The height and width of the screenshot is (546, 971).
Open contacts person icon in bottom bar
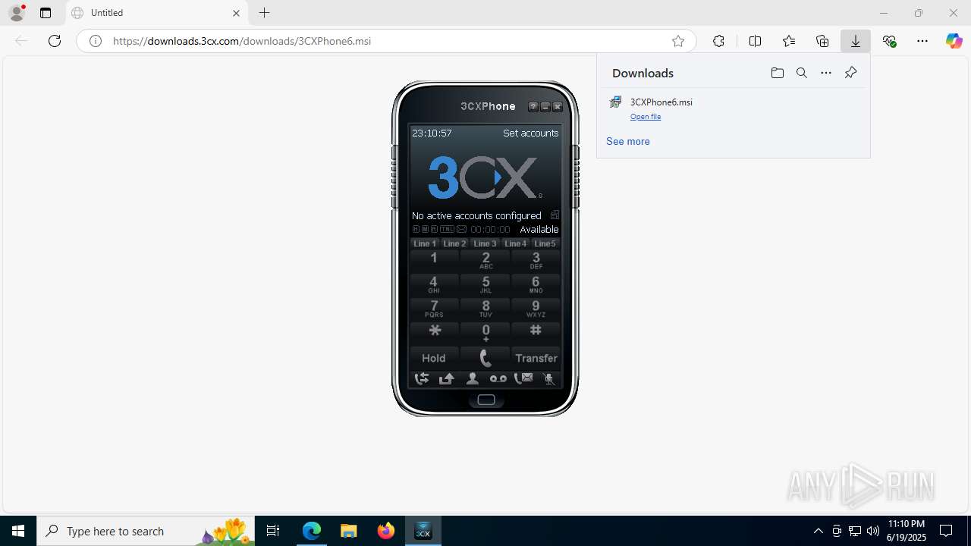[x=472, y=378]
